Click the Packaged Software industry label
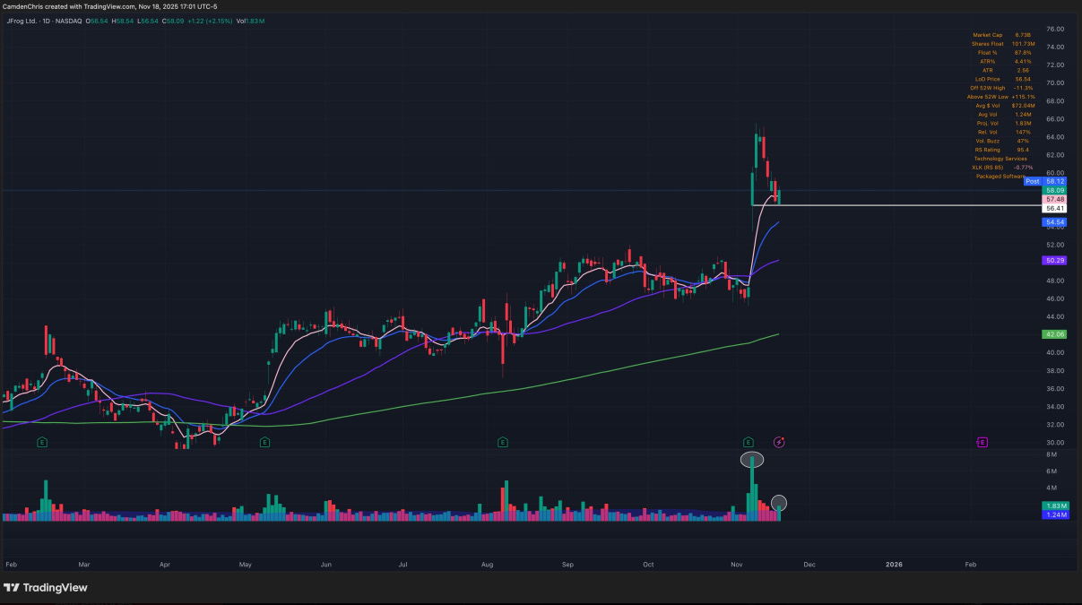Image resolution: width=1082 pixels, height=605 pixels. (1000, 176)
